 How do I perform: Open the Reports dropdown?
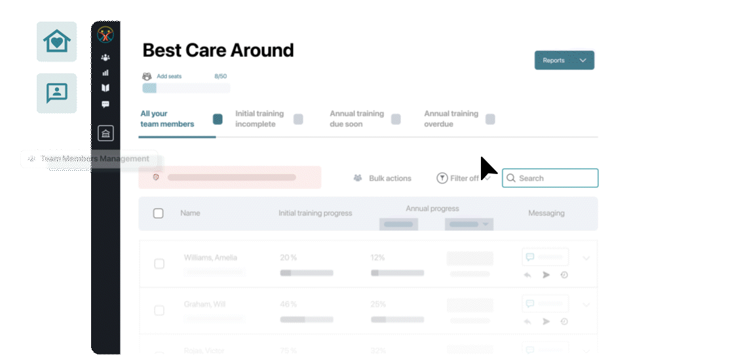tap(564, 60)
